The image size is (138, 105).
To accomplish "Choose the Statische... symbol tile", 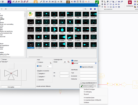I will [x=94, y=30].
